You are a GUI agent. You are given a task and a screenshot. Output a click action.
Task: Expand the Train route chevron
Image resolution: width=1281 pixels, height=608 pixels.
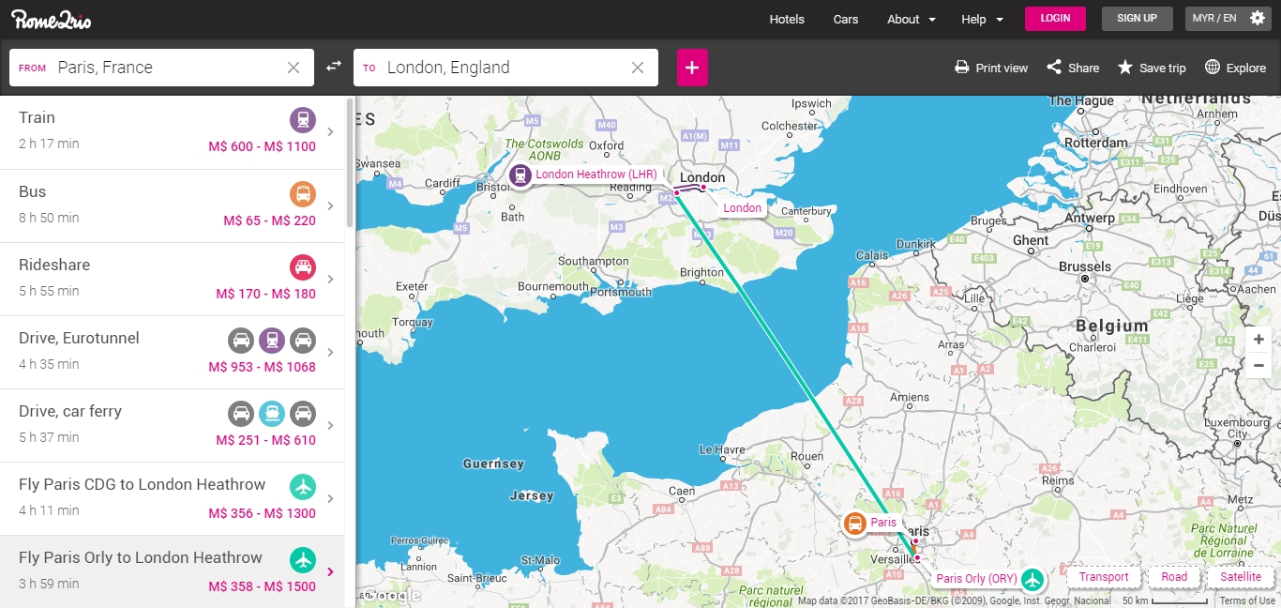point(330,132)
